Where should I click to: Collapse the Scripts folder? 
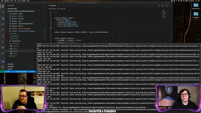pyautogui.click(x=26, y=34)
